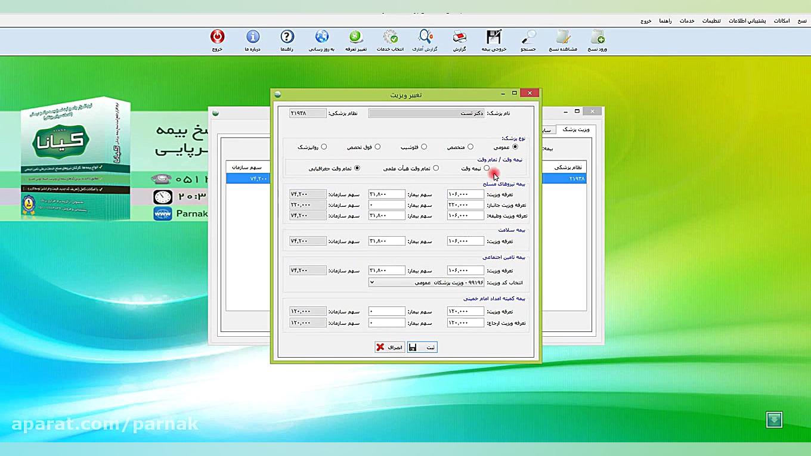
Task: Click the تغییر تعرفه green dollar icon
Action: coord(356,39)
